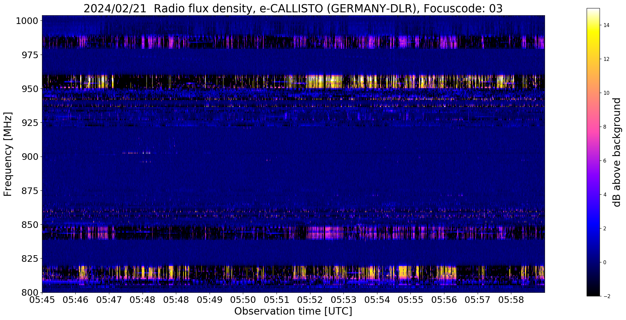The image size is (626, 320).
Task: Click the 05:49 time tick label
Action: [x=210, y=300]
